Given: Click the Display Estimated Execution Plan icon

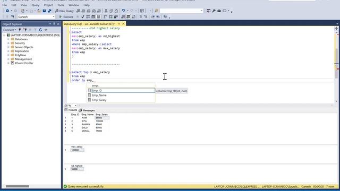Looking at the screenshot, I should coord(88,16).
